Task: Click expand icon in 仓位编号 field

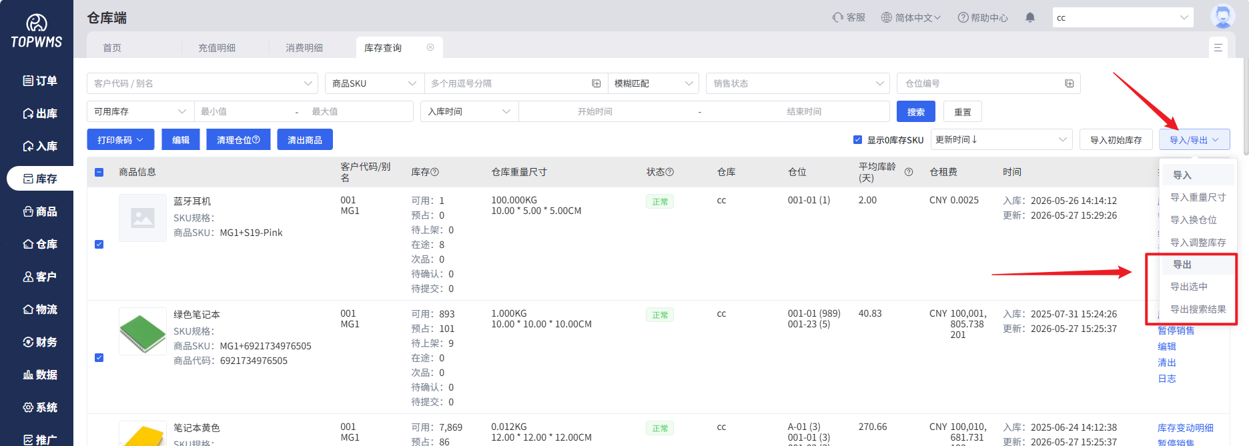Action: [x=1070, y=83]
